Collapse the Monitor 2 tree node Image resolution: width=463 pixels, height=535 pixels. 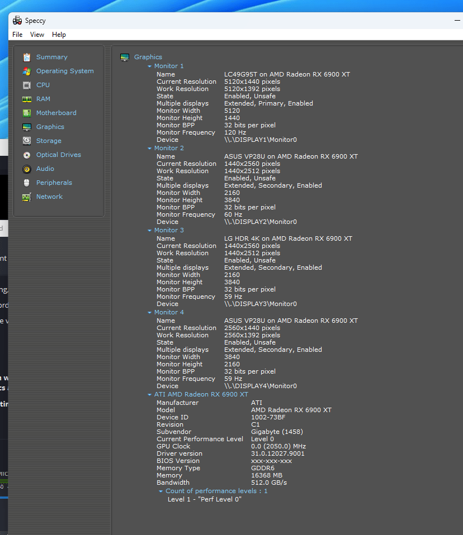click(149, 149)
